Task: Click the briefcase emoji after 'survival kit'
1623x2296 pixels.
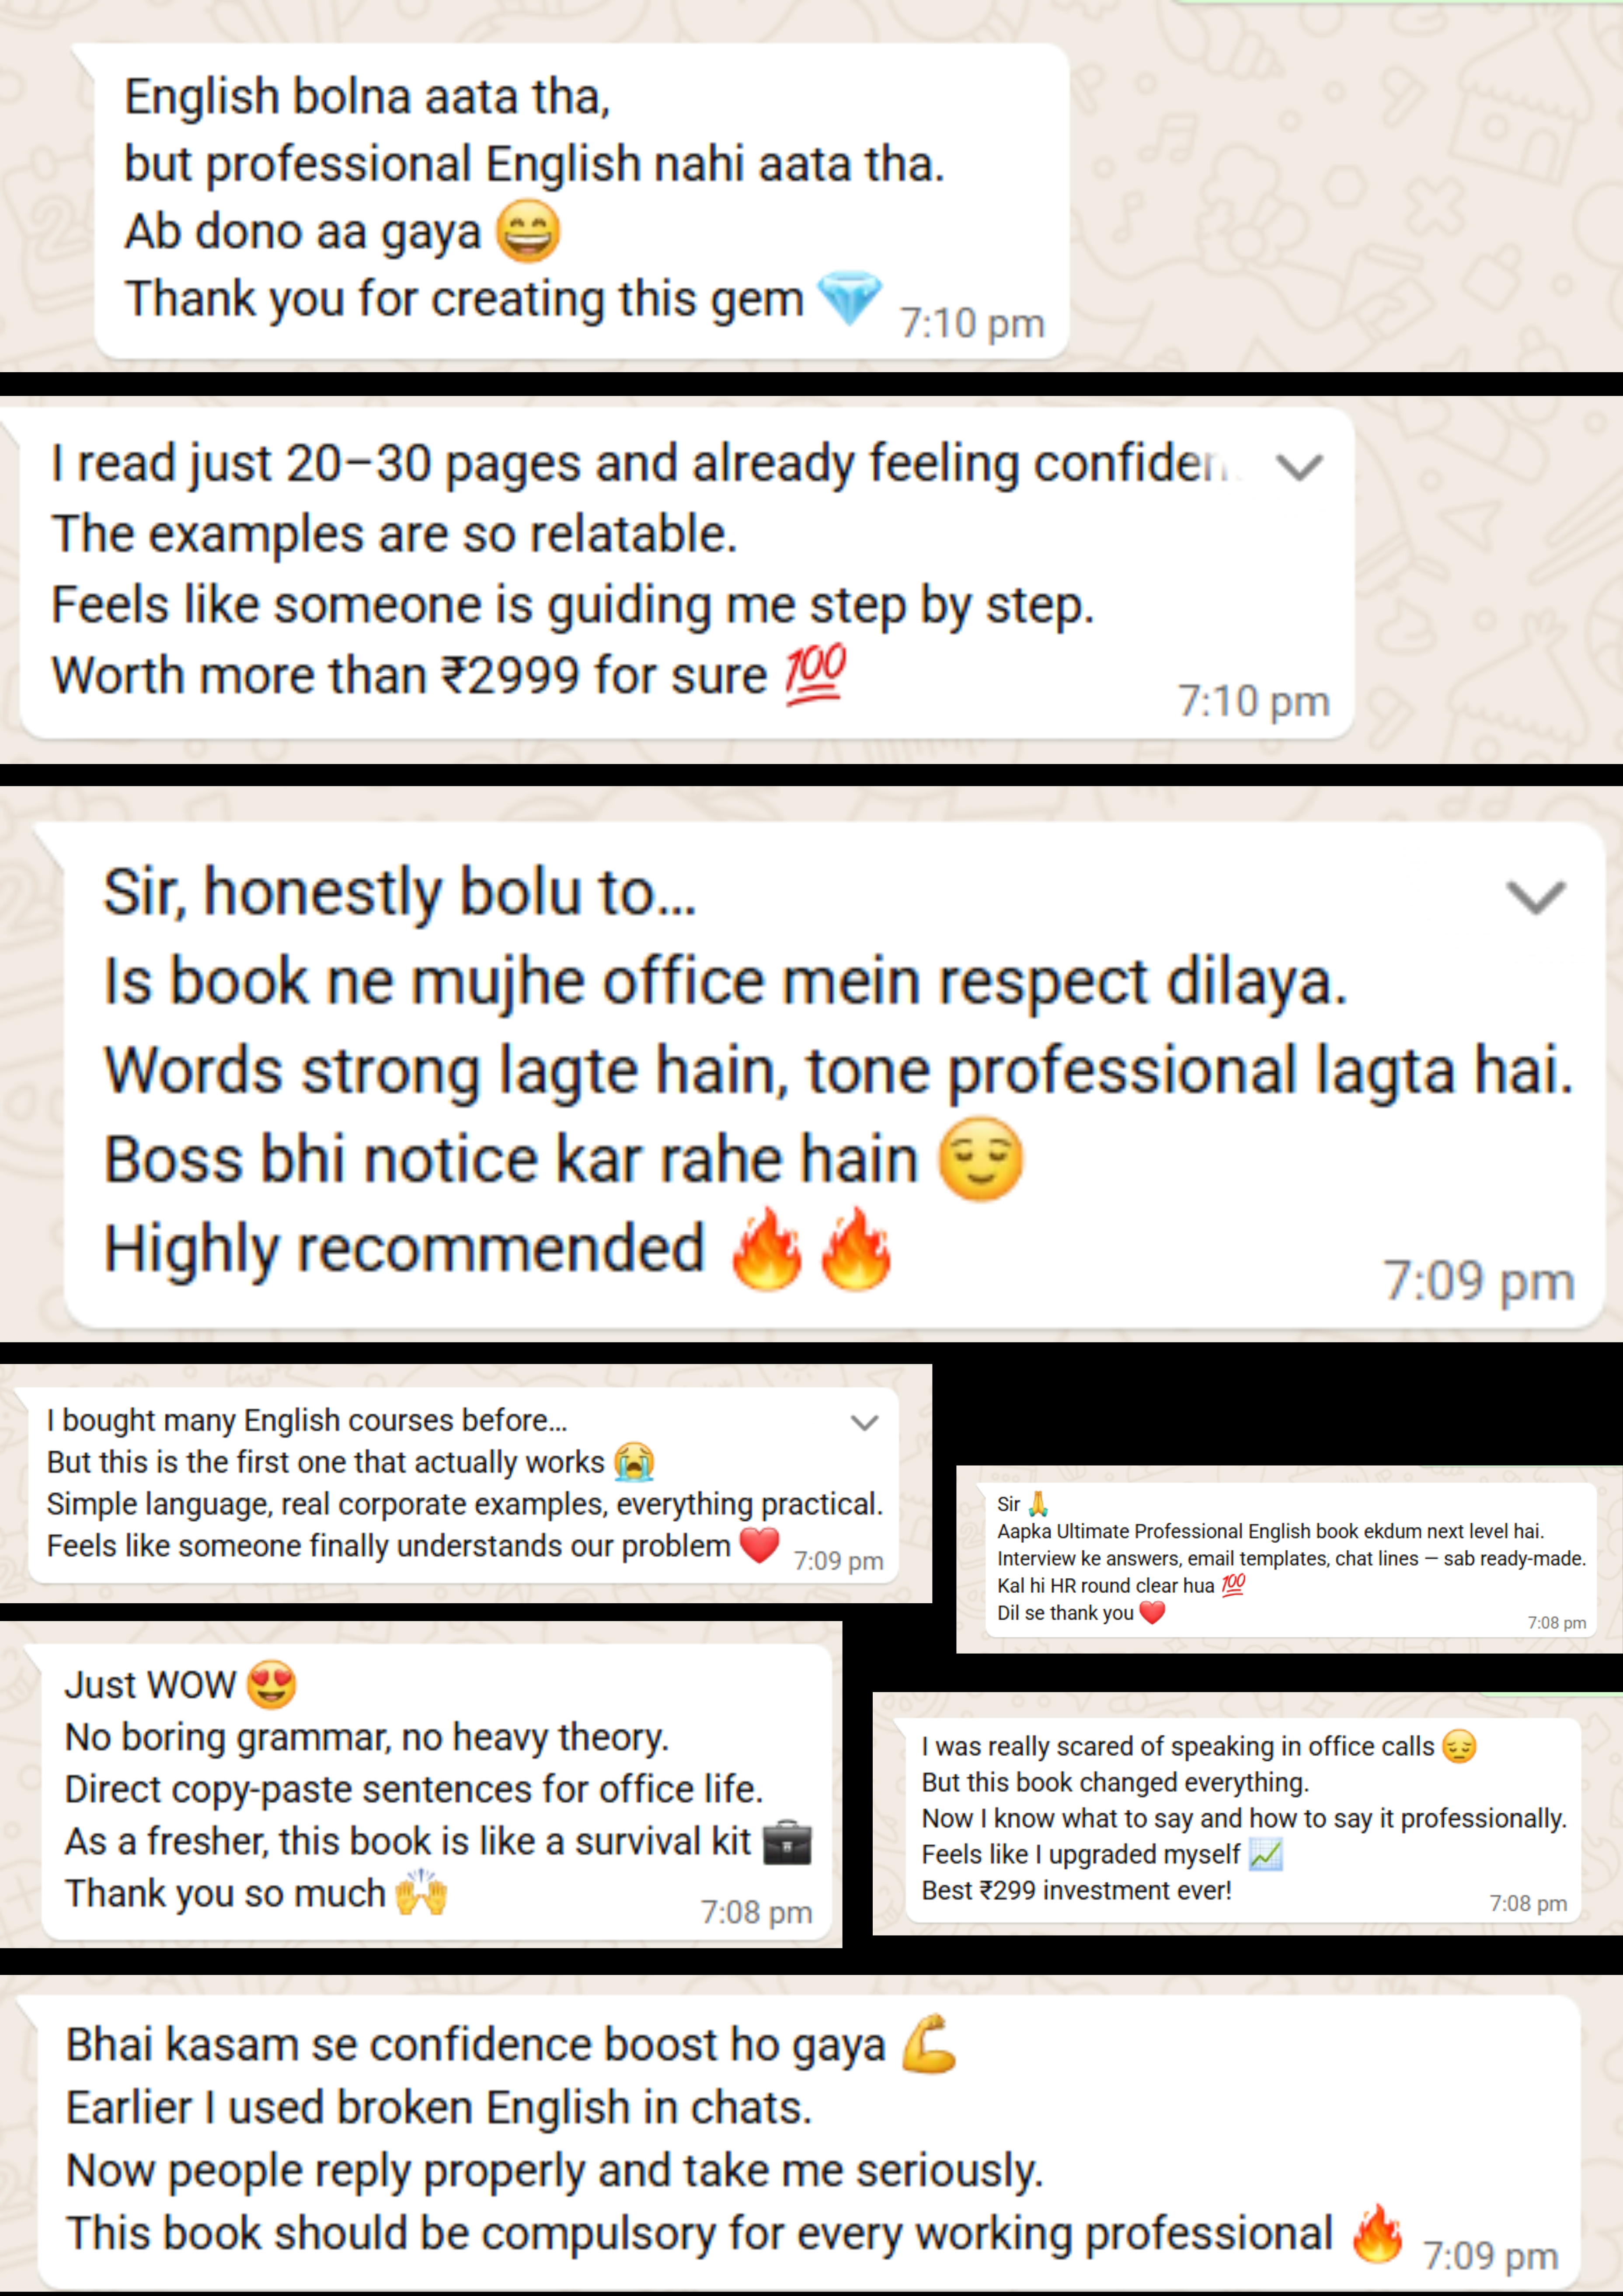Action: coord(787,1842)
